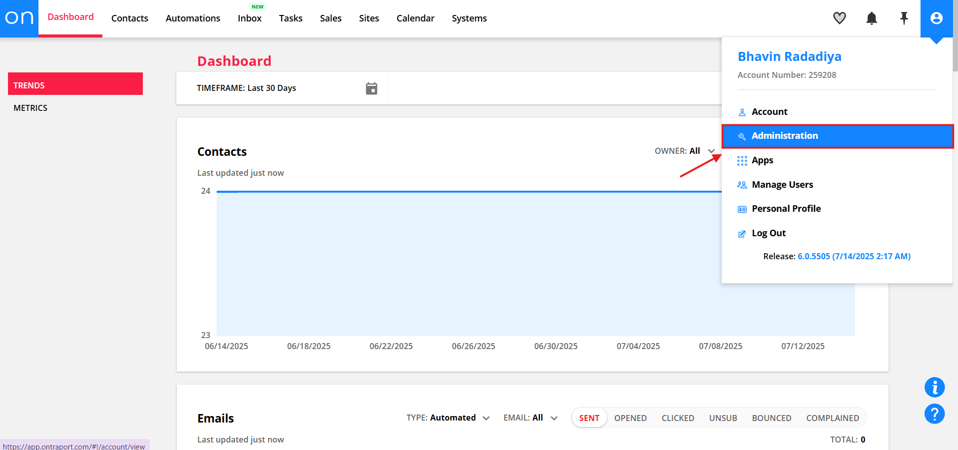Screen dimensions: 958x450
Task: Select the OPENED email filter
Action: (630, 418)
